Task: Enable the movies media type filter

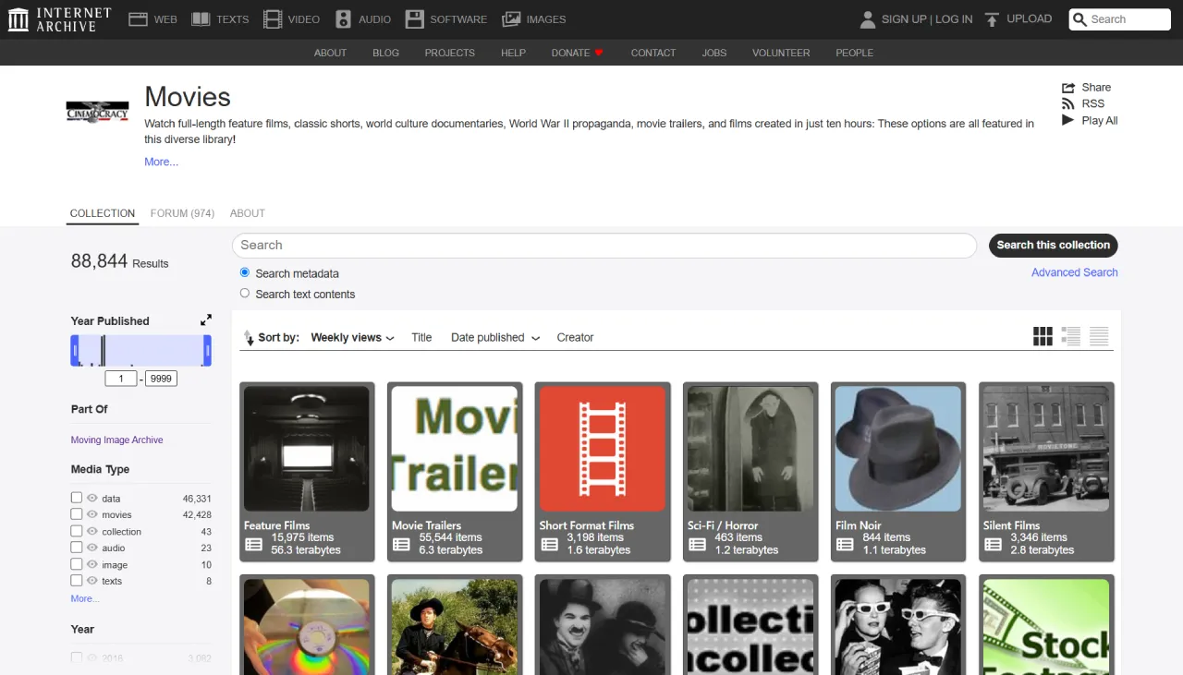Action: tap(76, 514)
